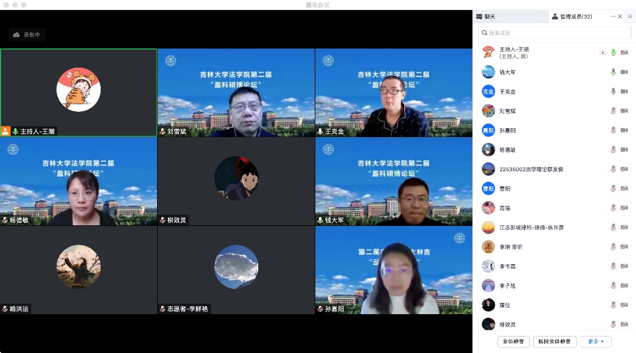Click 钱大军's camera icon in member list
This screenshot has width=636, height=353.
pos(624,72)
